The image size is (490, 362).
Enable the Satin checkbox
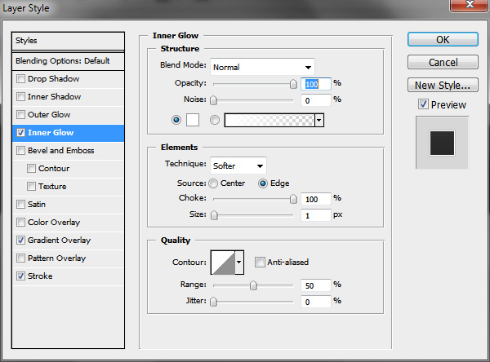pyautogui.click(x=20, y=205)
